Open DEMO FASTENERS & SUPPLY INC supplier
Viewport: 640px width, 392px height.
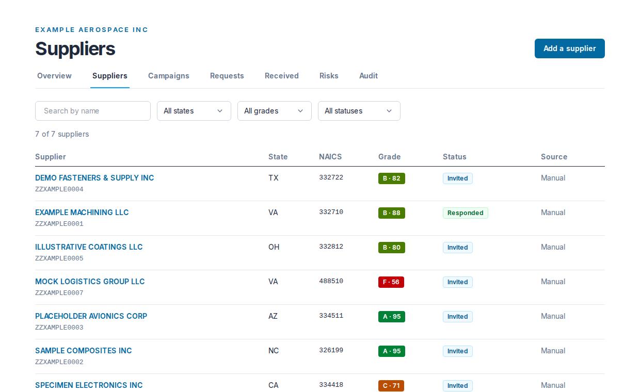tap(94, 178)
